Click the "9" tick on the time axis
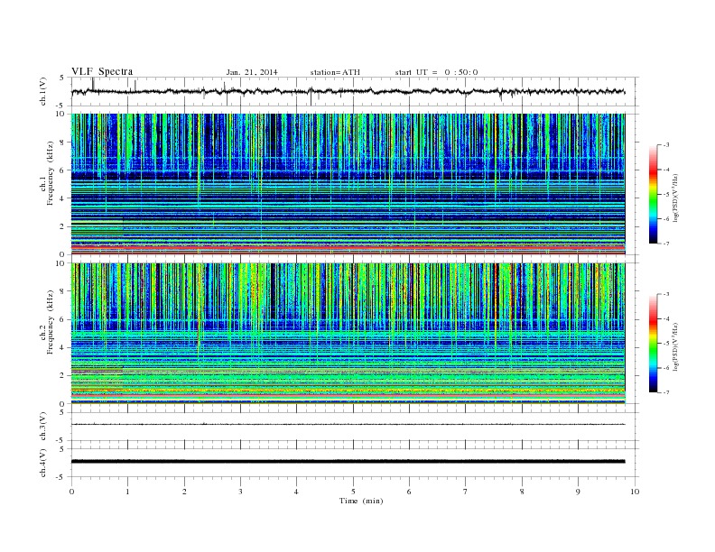Screen dimensions: 715x552 coord(578,492)
